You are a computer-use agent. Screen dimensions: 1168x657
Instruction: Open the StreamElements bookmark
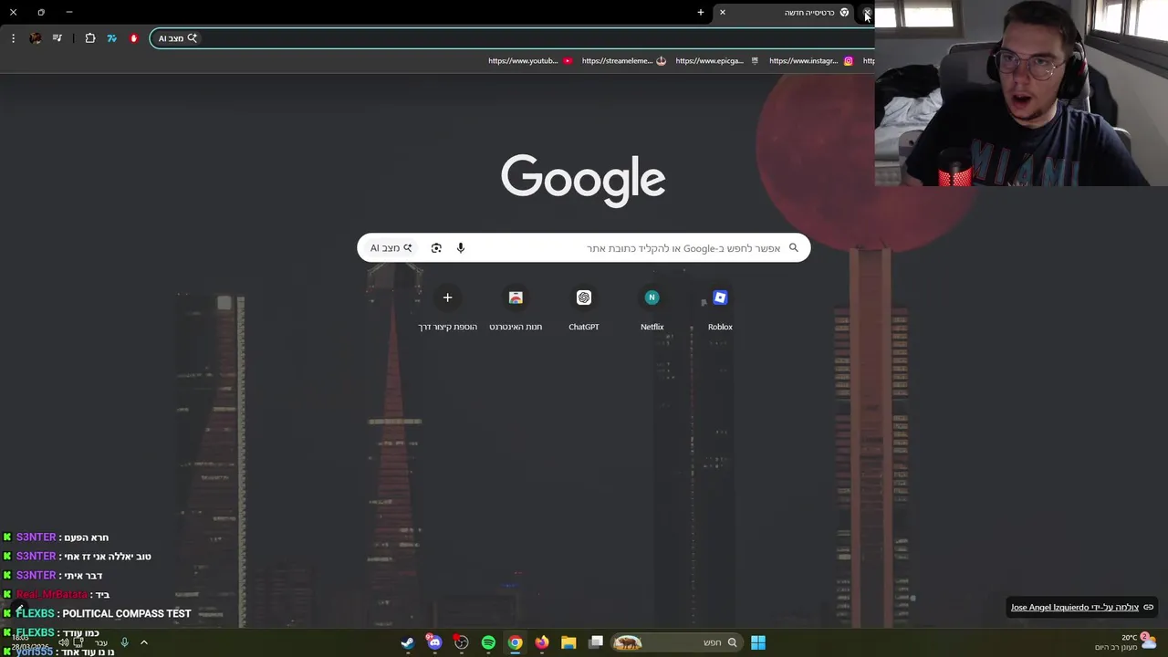[624, 61]
